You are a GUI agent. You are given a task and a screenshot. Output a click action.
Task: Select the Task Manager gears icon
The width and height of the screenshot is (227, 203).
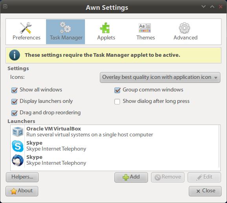(x=65, y=28)
